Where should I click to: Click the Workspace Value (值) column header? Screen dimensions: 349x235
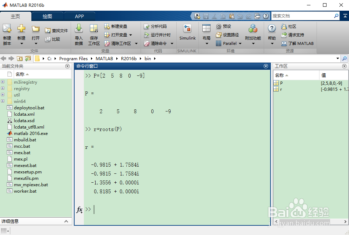334,75
